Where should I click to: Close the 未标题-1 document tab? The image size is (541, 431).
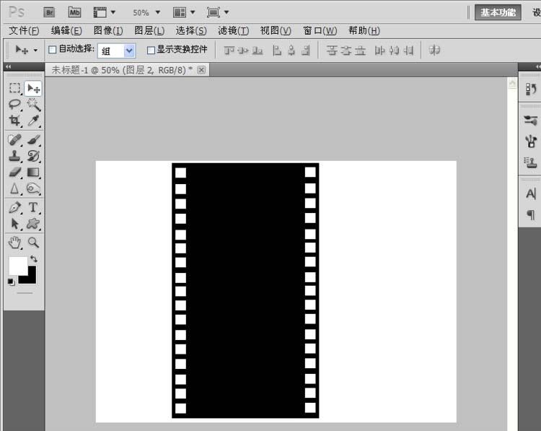(x=201, y=69)
